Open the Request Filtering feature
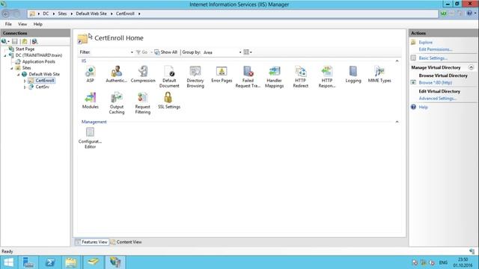Screen dimensions: 479x269 [x=143, y=103]
